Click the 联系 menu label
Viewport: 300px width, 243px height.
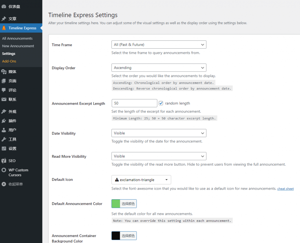pyautogui.click(x=12, y=99)
